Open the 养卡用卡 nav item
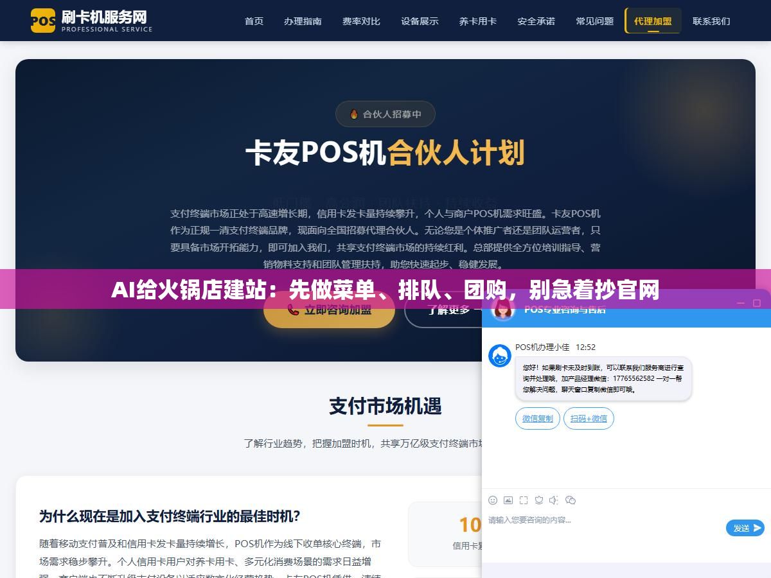771x578 pixels. [x=478, y=21]
